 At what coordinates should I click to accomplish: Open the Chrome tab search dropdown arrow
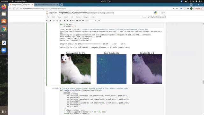pos(191,4)
